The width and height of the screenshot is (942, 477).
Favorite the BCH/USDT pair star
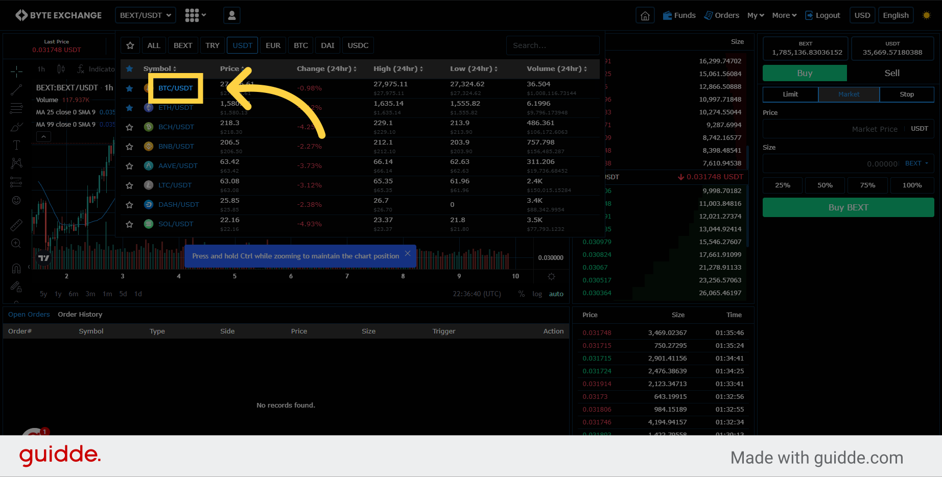(130, 127)
